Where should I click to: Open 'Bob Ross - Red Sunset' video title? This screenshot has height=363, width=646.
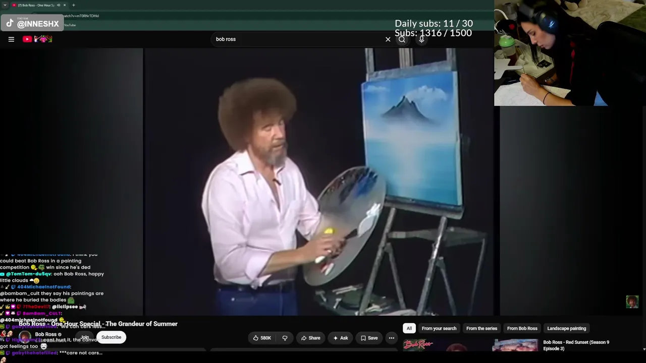click(576, 345)
